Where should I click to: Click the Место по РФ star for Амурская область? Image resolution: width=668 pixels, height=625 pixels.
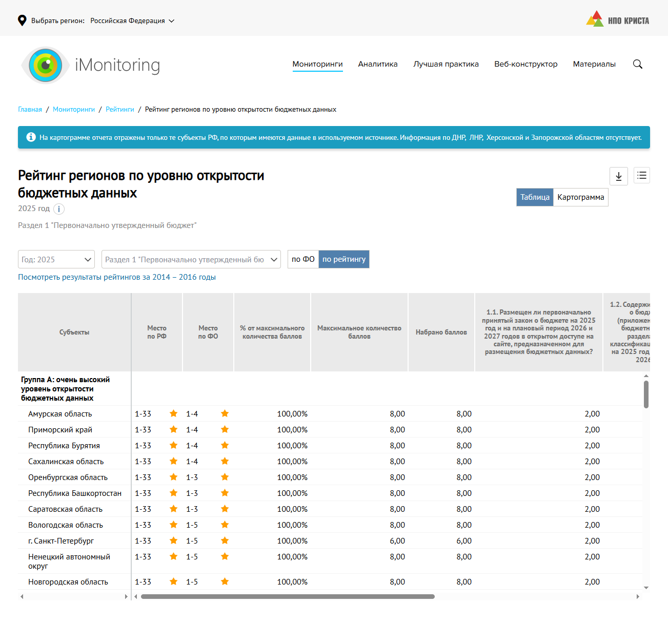[x=174, y=414]
